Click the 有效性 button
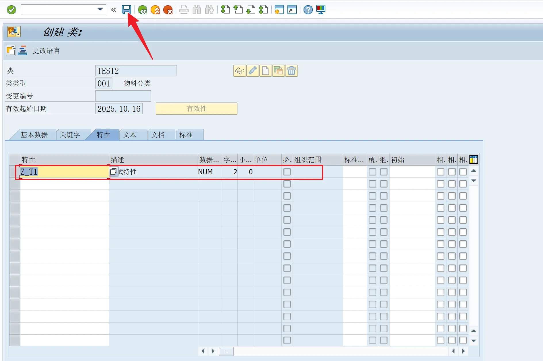This screenshot has height=361, width=543. coord(196,109)
